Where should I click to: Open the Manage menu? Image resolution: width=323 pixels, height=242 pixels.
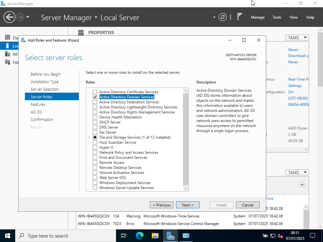click(x=258, y=17)
